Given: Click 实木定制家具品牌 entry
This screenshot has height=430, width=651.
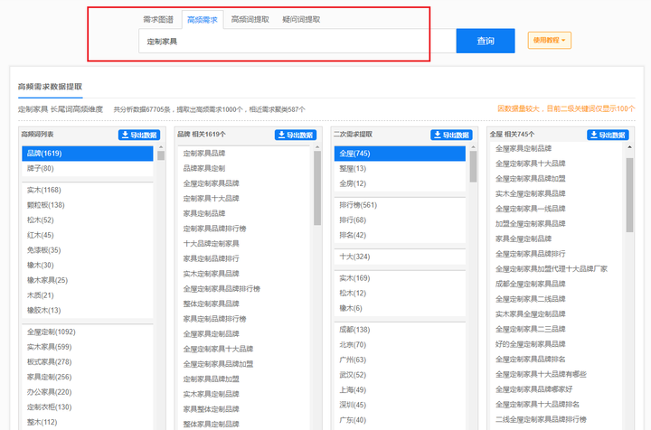Looking at the screenshot, I should click(x=212, y=274).
